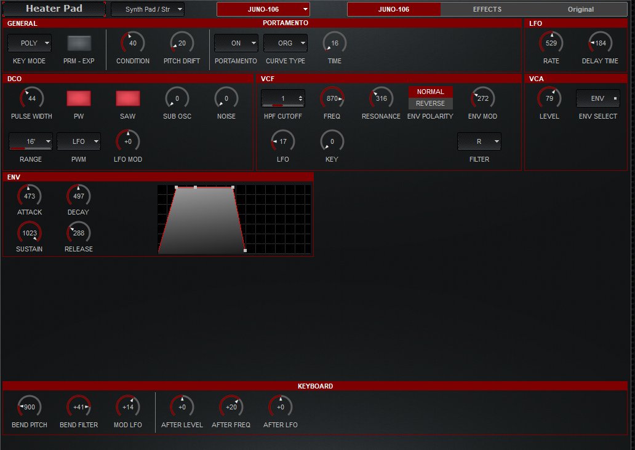635x450 pixels.
Task: Open the Synth Pad / Str category dropdown
Action: pyautogui.click(x=148, y=9)
